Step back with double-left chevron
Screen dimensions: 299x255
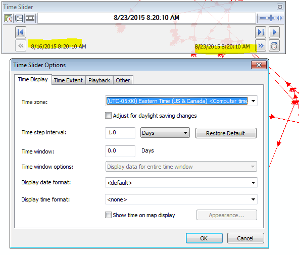coord(21,46)
